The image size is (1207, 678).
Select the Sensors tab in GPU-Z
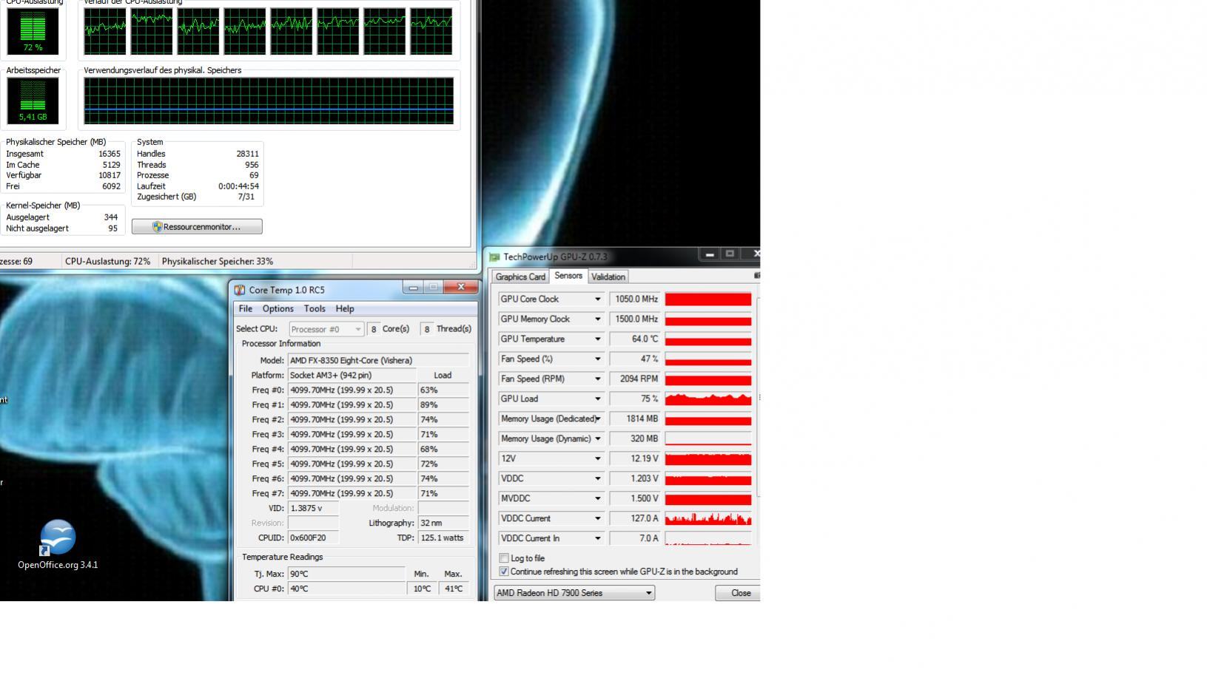pos(568,276)
